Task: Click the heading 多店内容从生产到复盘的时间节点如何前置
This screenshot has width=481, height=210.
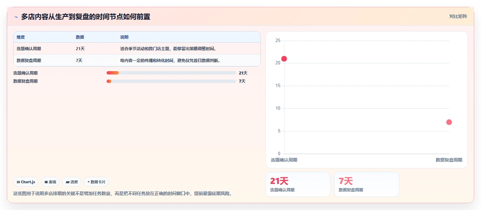Action: (x=86, y=17)
